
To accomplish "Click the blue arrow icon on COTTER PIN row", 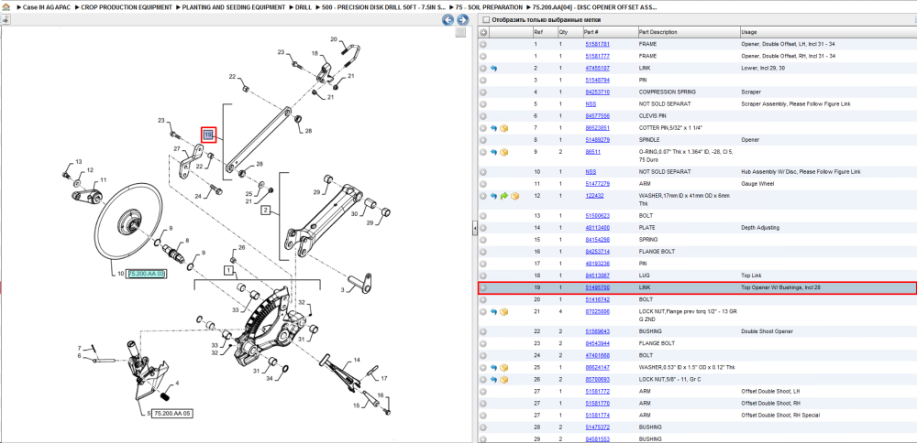I will (493, 128).
